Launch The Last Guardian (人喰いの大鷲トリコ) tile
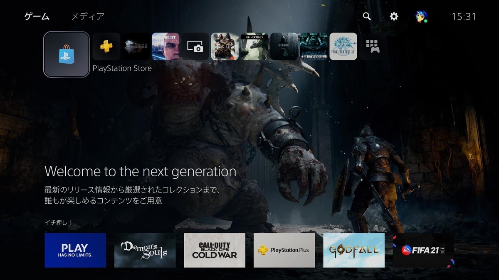The image size is (499, 280). pos(254,46)
